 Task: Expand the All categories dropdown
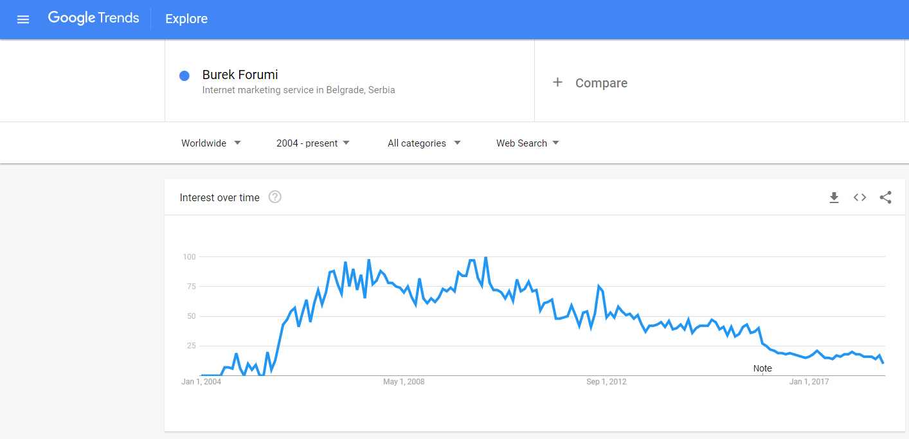[424, 143]
